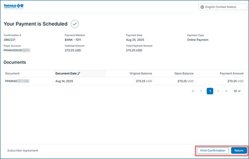Select the payment method BANK - 1011
The width and height of the screenshot is (249, 159).
73,40
